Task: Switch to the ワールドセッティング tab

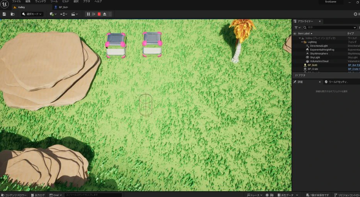Action: 338,82
